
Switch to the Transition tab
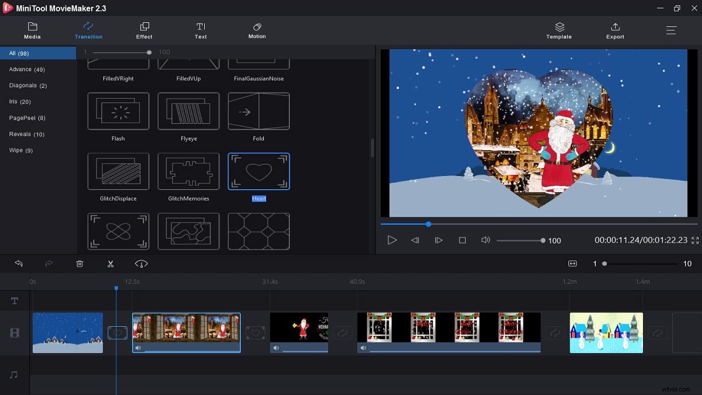coord(88,30)
